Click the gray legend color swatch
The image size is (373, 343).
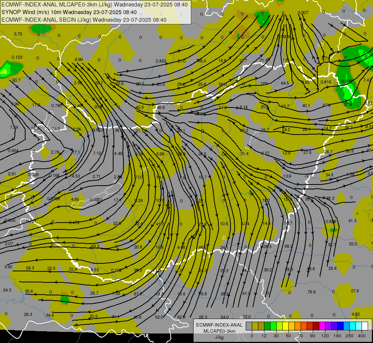tap(249, 326)
